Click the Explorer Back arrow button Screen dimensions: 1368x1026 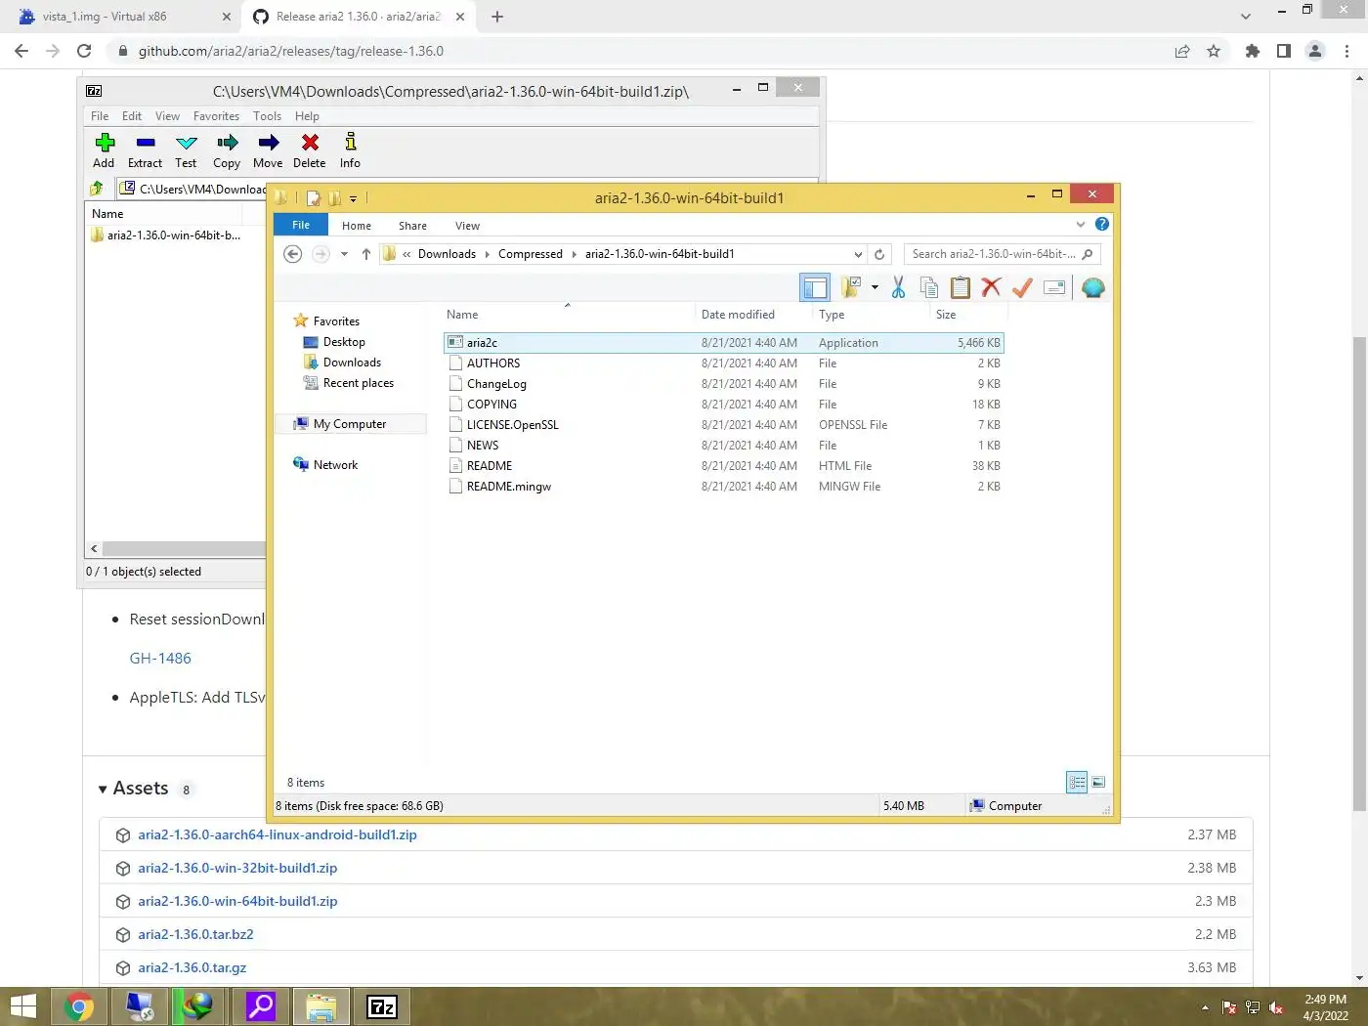pyautogui.click(x=292, y=254)
